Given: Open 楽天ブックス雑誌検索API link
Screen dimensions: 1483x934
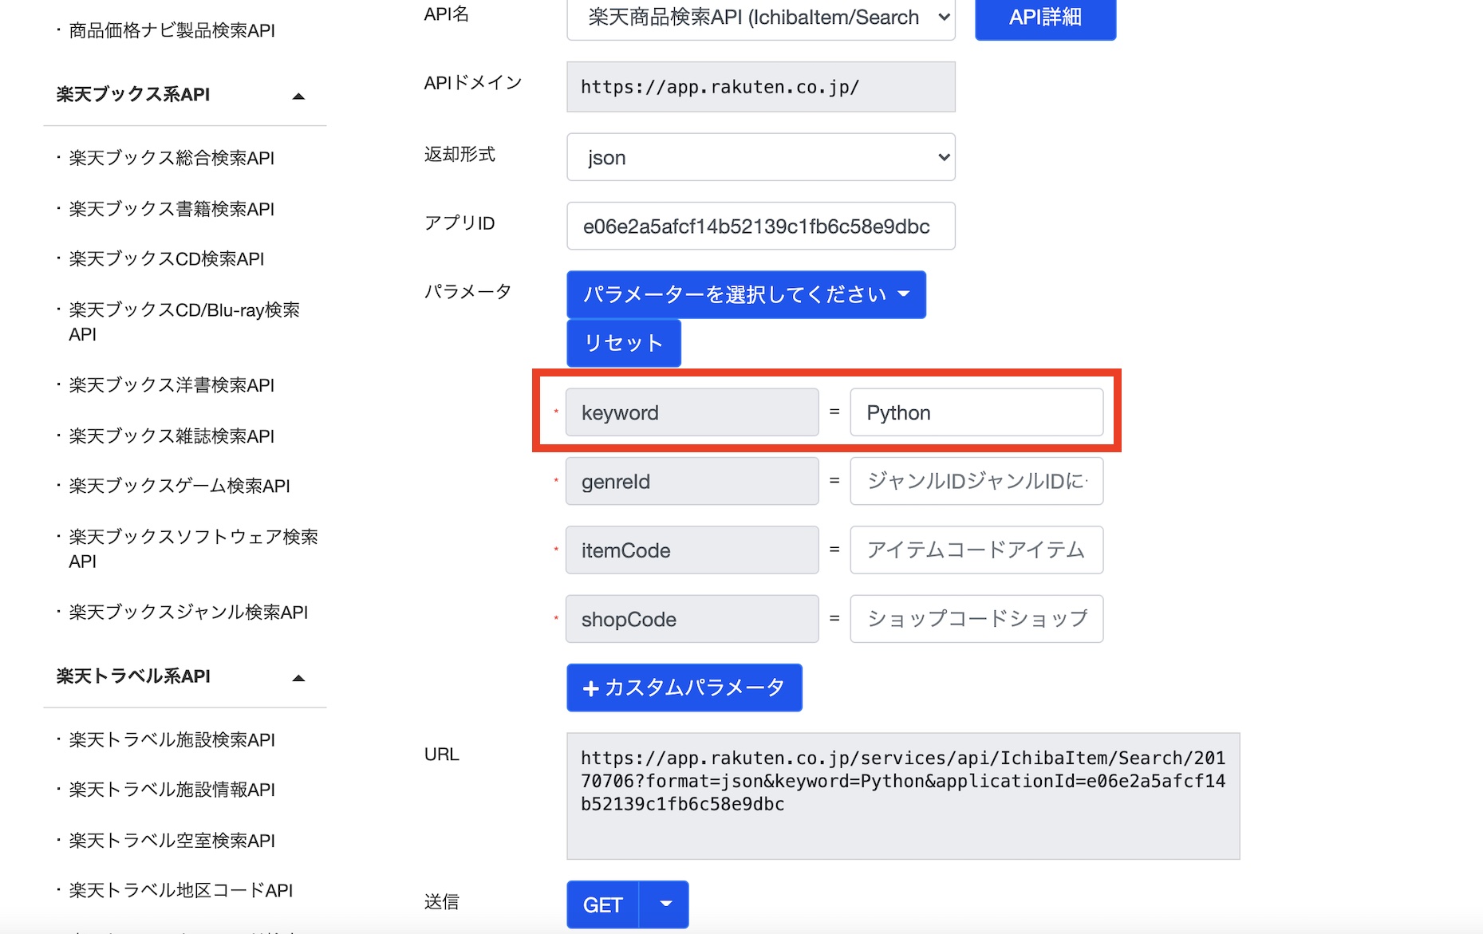Looking at the screenshot, I should [x=172, y=436].
